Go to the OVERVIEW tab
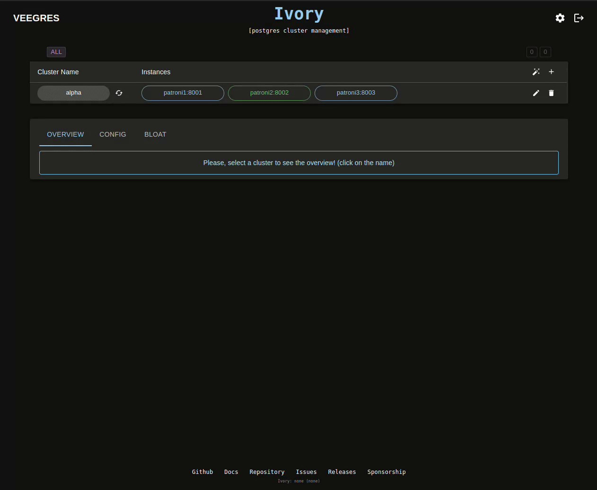Image resolution: width=597 pixels, height=490 pixels. [65, 134]
